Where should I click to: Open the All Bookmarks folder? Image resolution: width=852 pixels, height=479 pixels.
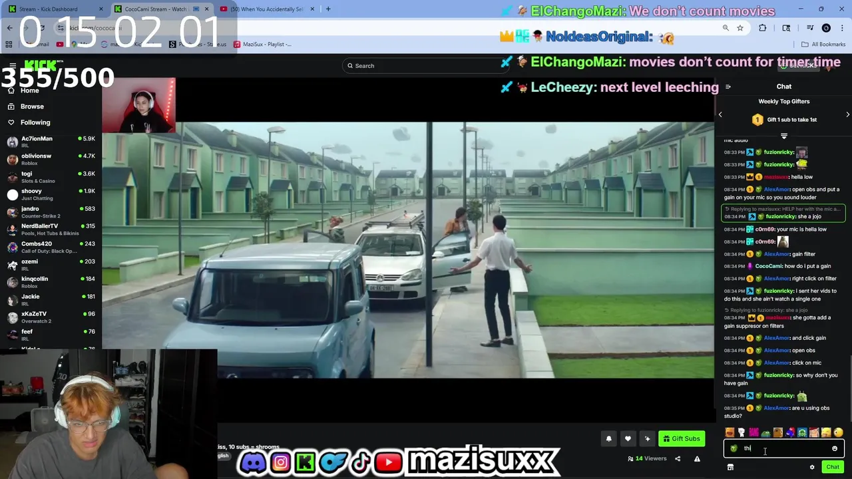[x=823, y=45]
